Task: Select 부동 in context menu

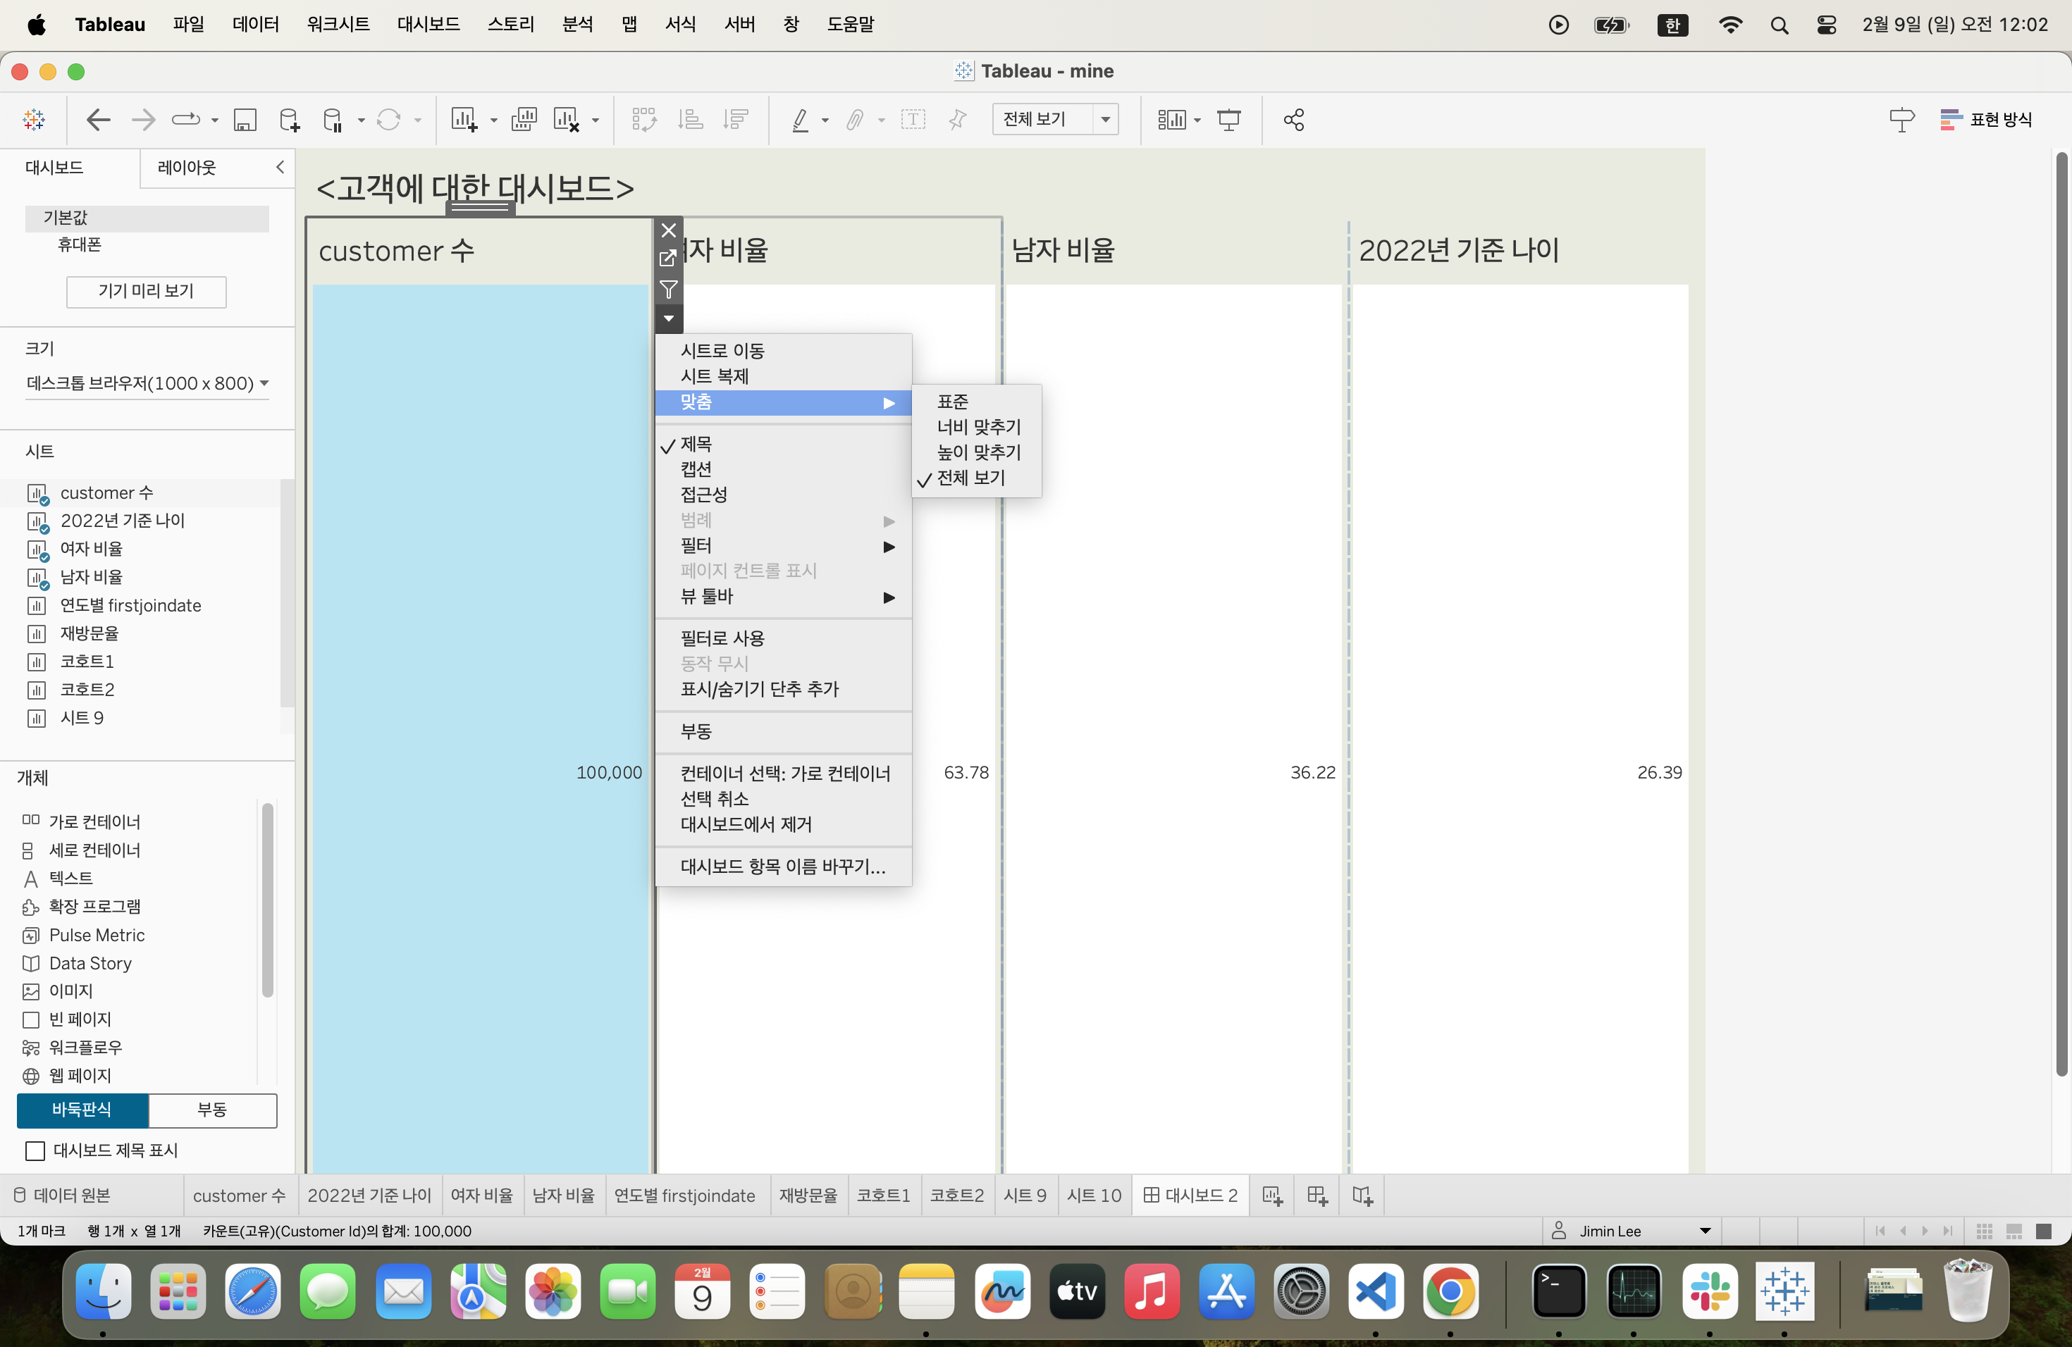Action: (783, 731)
